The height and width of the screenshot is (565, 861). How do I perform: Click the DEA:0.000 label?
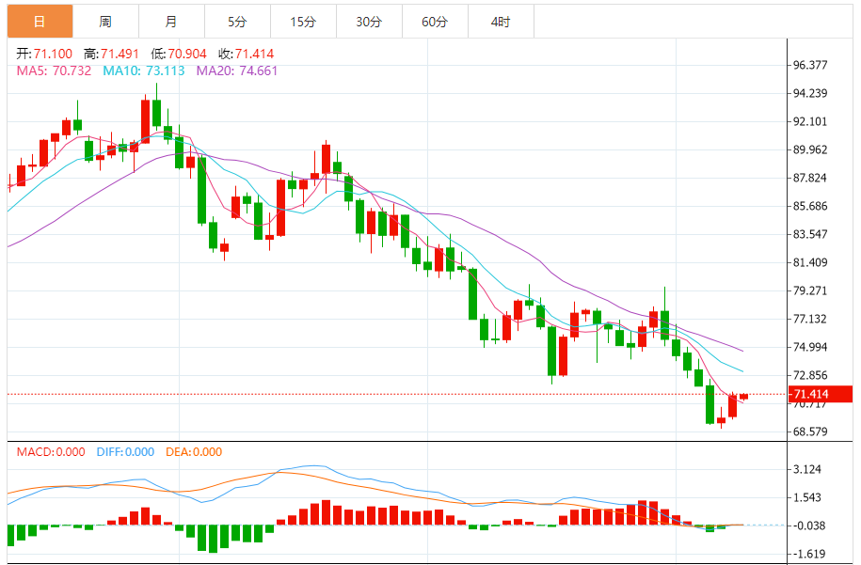[194, 452]
